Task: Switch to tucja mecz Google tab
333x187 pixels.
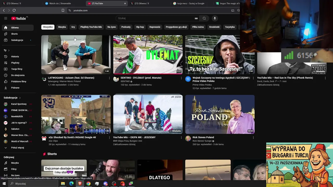Action: [x=192, y=3]
